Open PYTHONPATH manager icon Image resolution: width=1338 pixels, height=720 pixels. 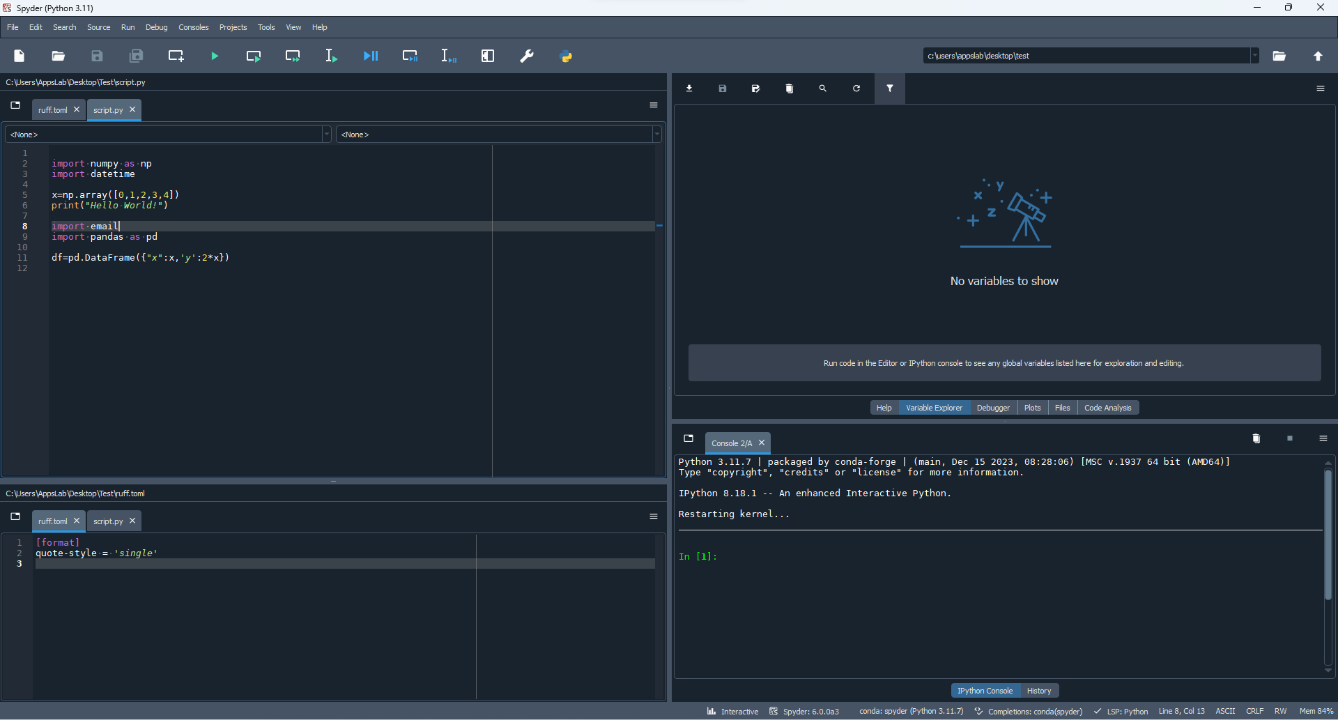tap(567, 56)
